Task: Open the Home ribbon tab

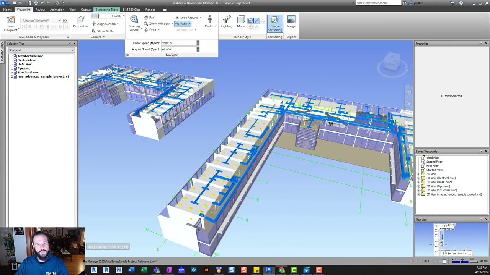Action: point(7,10)
